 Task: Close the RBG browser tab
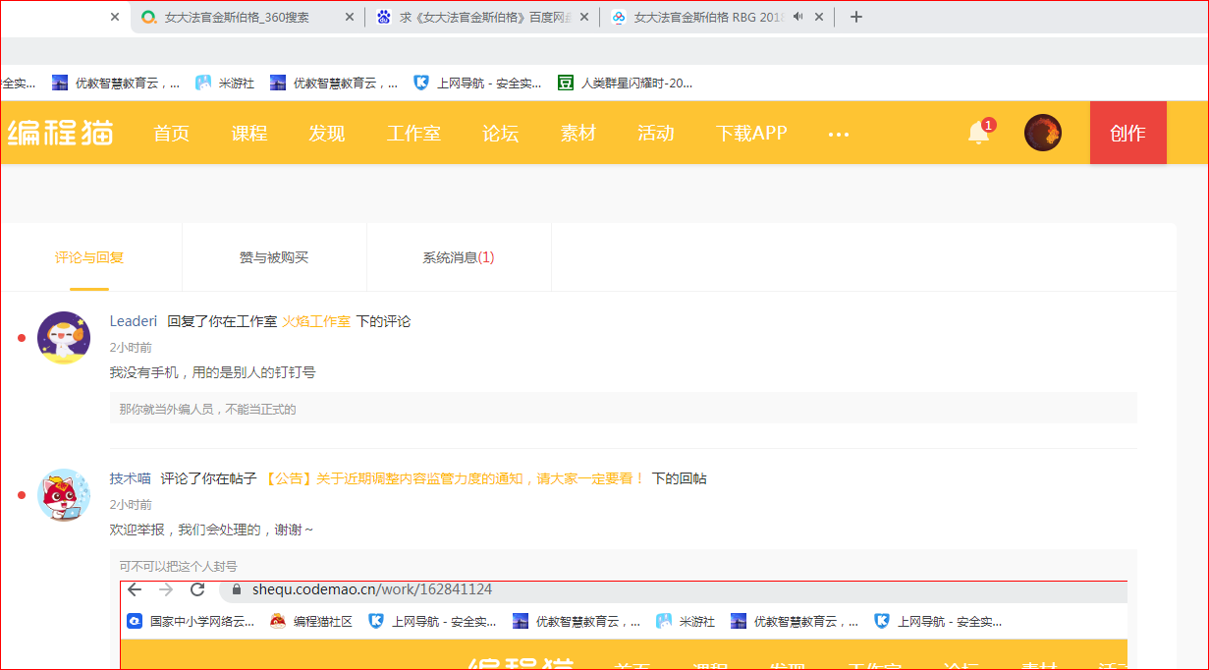tap(818, 17)
